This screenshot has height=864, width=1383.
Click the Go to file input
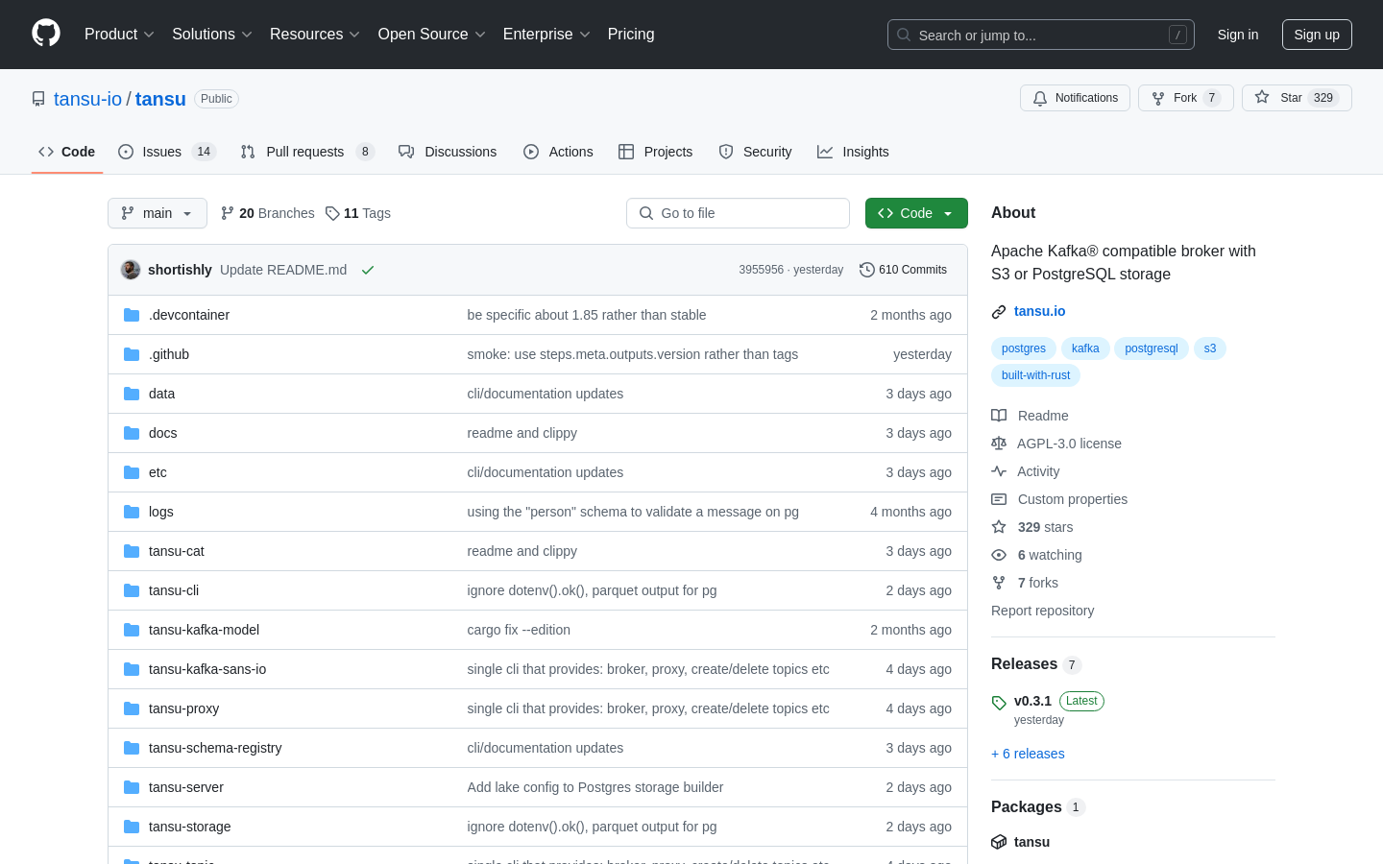(x=738, y=213)
